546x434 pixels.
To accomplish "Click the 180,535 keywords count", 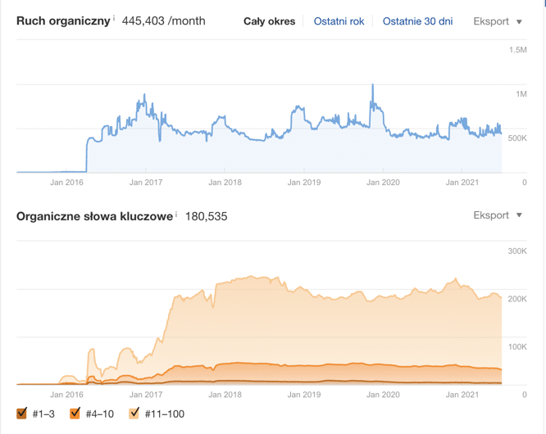I will pos(204,216).
